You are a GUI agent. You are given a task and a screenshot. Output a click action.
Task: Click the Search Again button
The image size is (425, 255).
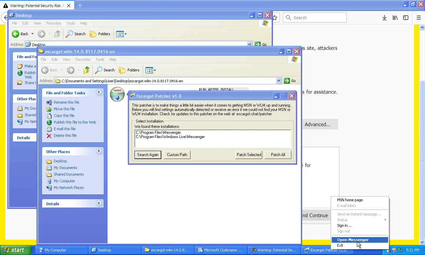click(x=148, y=155)
